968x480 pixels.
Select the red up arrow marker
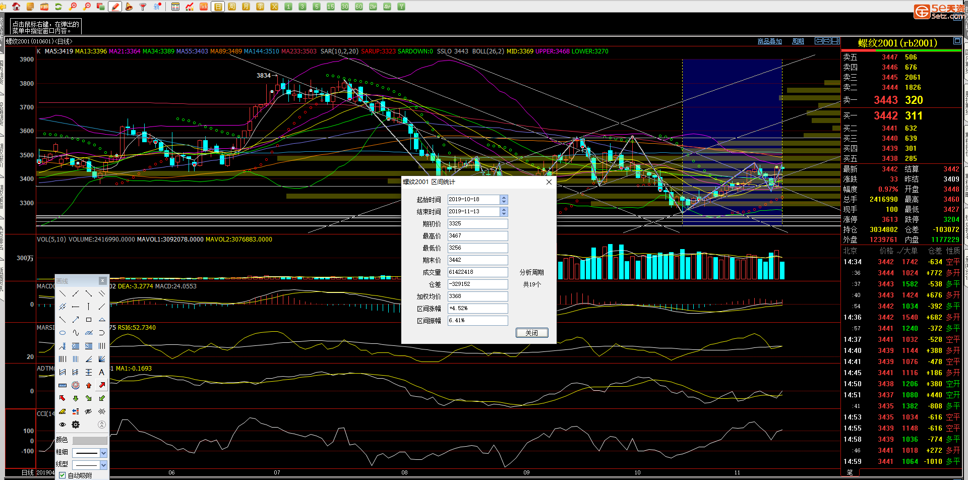pos(89,385)
